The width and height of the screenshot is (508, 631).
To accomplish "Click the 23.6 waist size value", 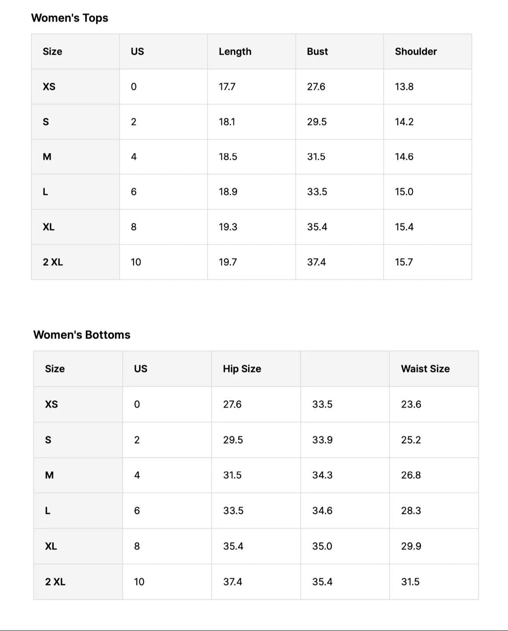I will pyautogui.click(x=411, y=405).
